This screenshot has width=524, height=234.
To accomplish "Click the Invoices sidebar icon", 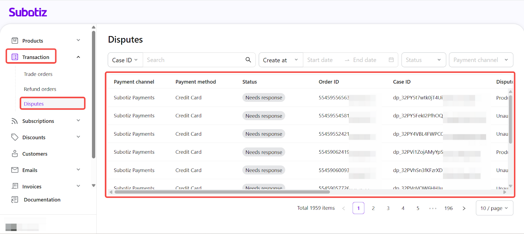I will [15, 186].
